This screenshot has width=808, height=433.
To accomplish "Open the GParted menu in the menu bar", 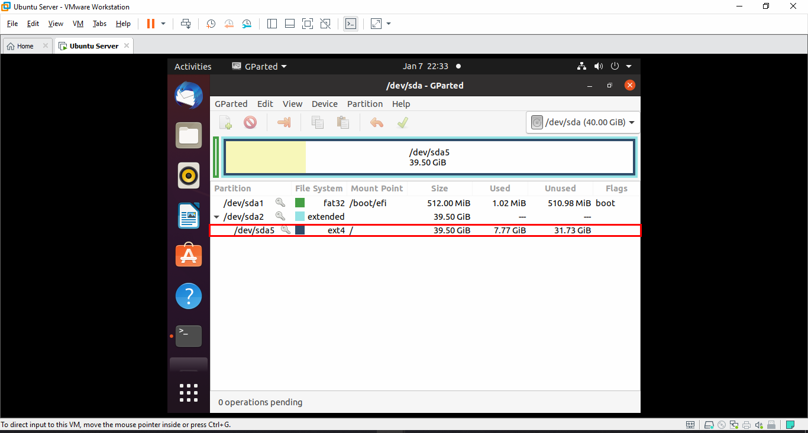I will [x=231, y=104].
